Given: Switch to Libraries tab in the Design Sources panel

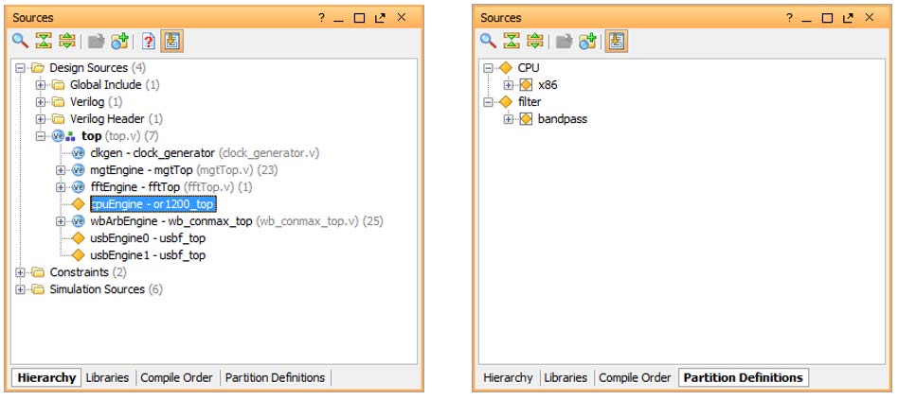Looking at the screenshot, I should coord(107,377).
